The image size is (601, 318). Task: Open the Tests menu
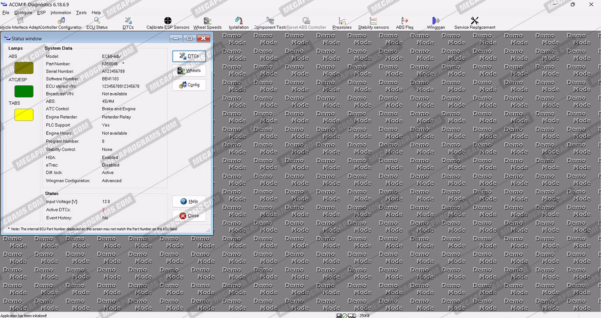pyautogui.click(x=81, y=13)
